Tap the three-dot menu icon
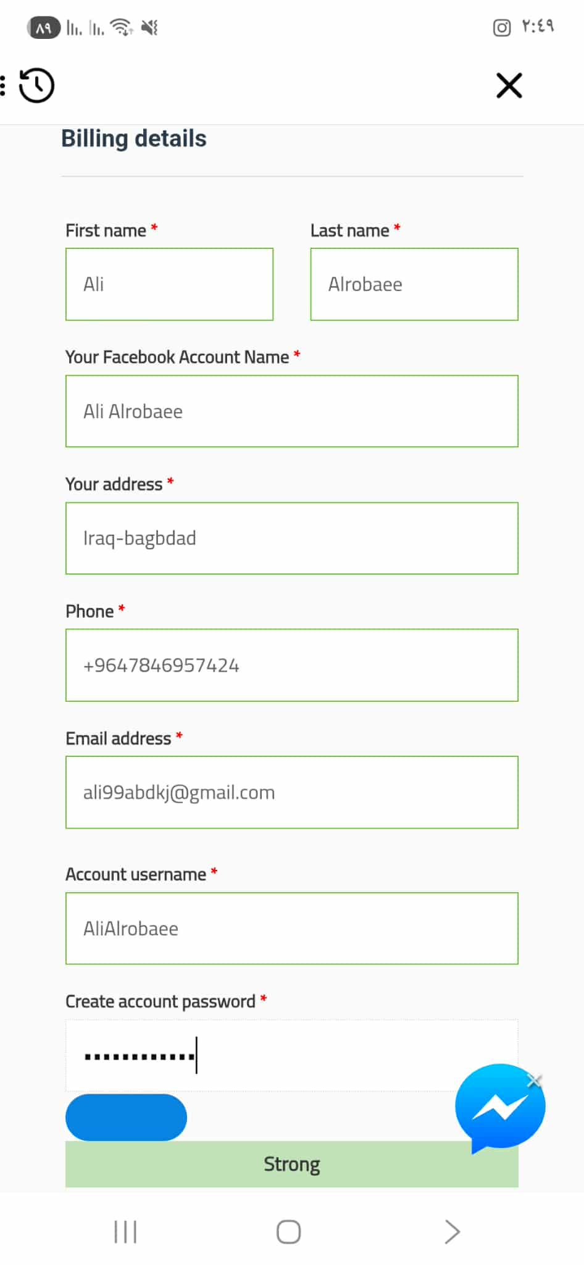 click(x=4, y=85)
